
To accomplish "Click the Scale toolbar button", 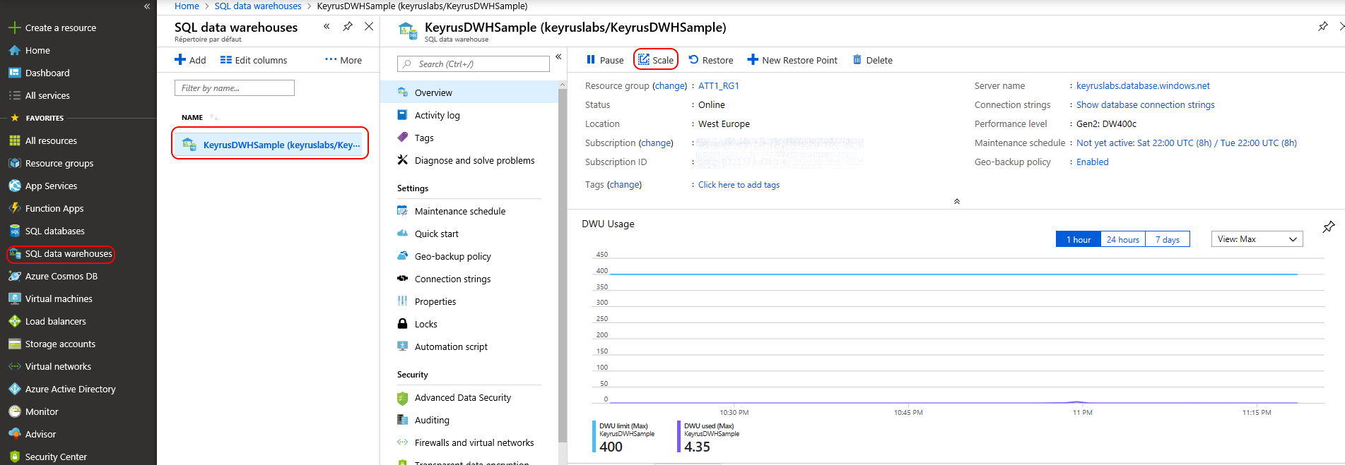I will pyautogui.click(x=656, y=60).
